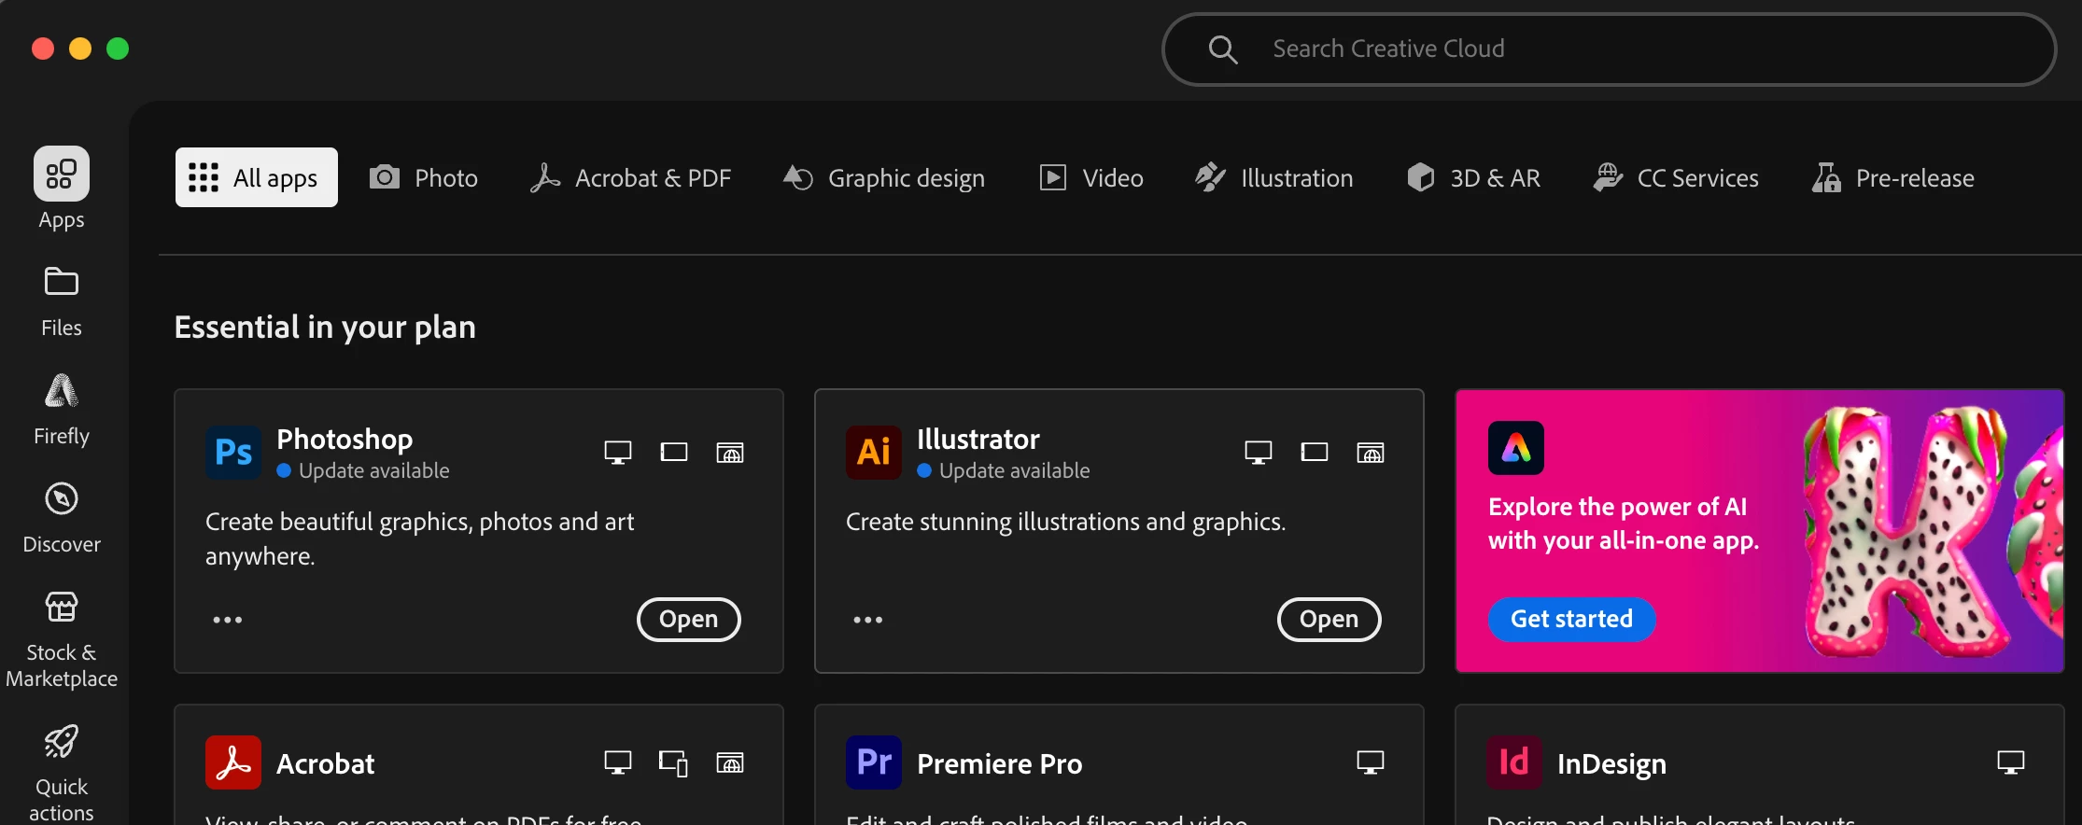Click the Illustrator title text
Image resolution: width=2082 pixels, height=825 pixels.
point(978,439)
